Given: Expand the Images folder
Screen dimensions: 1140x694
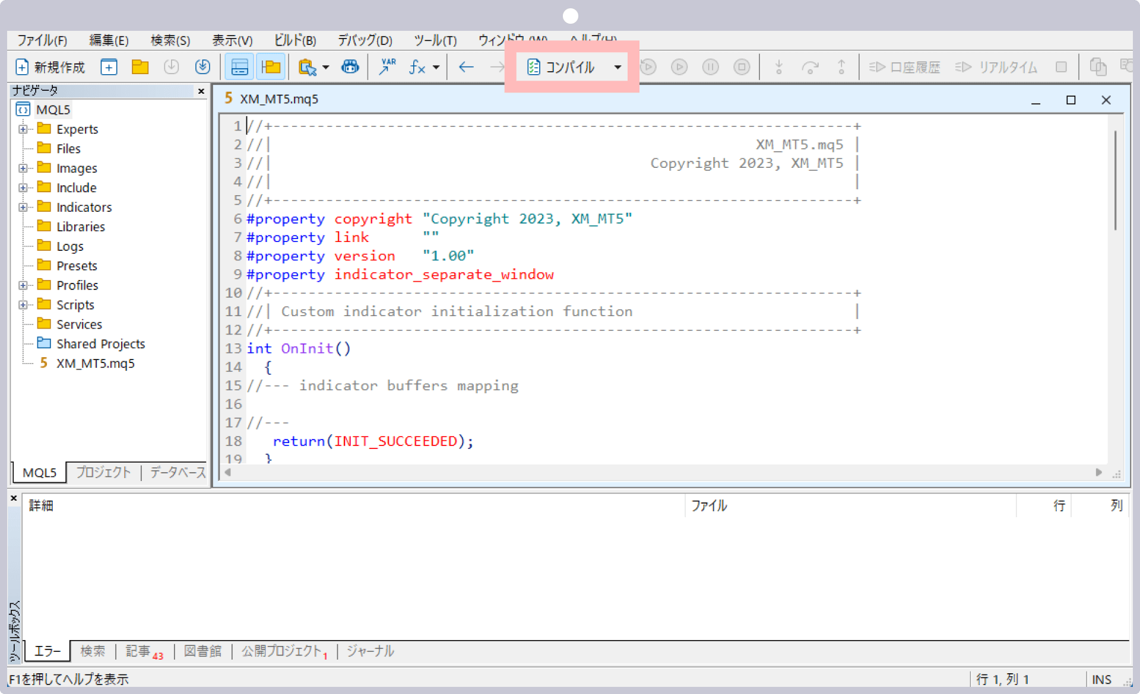Looking at the screenshot, I should (x=23, y=168).
